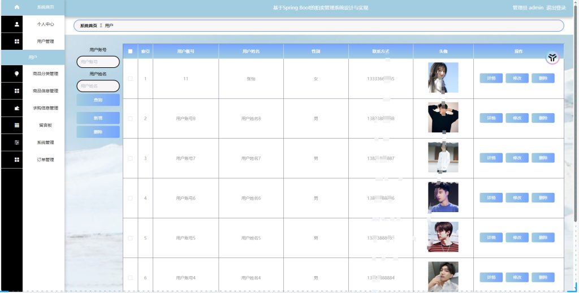
Task: Tick the checkbox for row 1 张怡
Action: (x=131, y=79)
